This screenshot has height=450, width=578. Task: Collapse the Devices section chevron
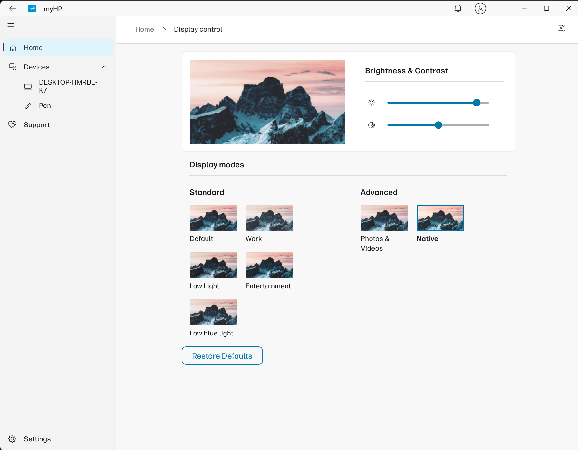tap(104, 67)
